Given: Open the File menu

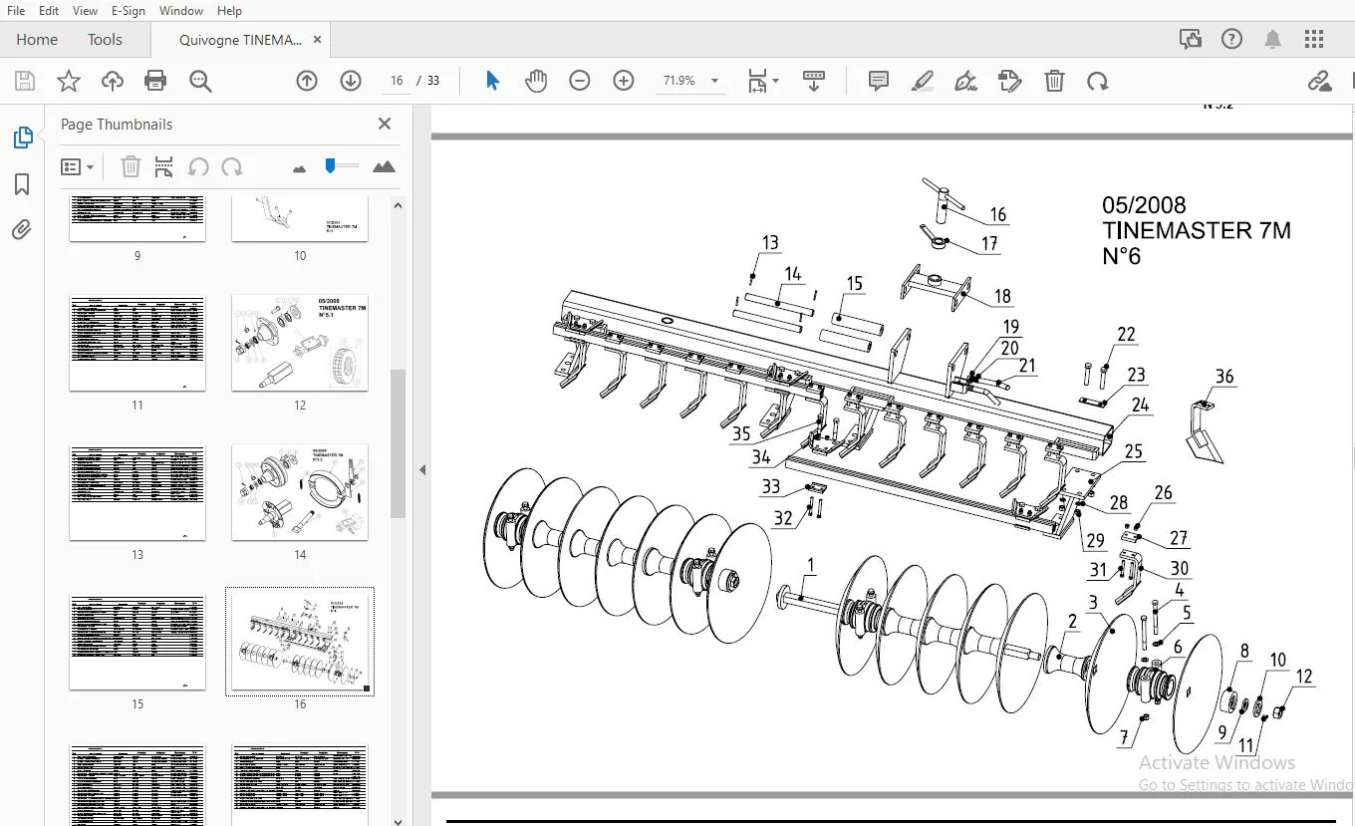Looking at the screenshot, I should click(16, 10).
